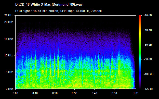Click the -40 dB legend label
159x99 pixels.
[148, 30]
